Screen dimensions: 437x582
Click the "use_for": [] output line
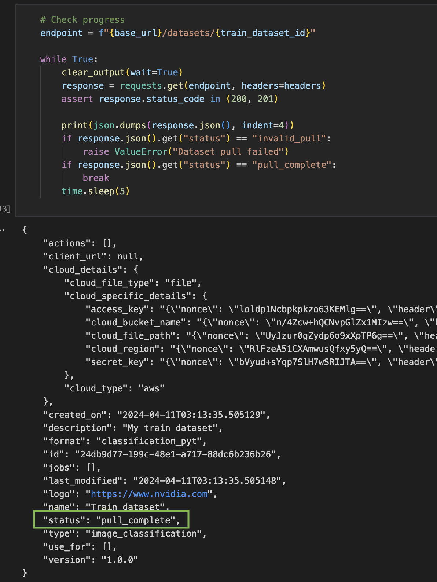pyautogui.click(x=80, y=546)
